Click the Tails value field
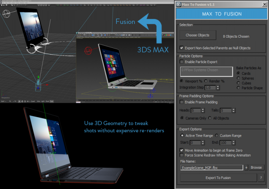 (226, 110)
